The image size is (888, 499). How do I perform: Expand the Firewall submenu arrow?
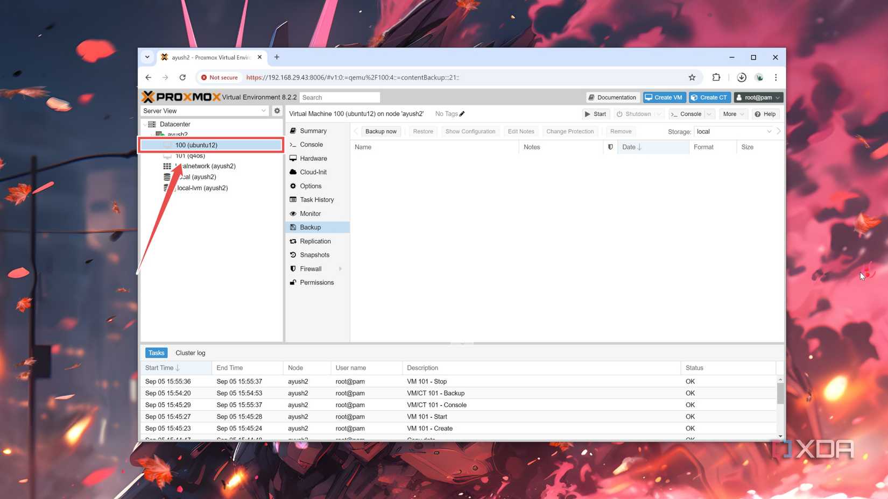[340, 269]
